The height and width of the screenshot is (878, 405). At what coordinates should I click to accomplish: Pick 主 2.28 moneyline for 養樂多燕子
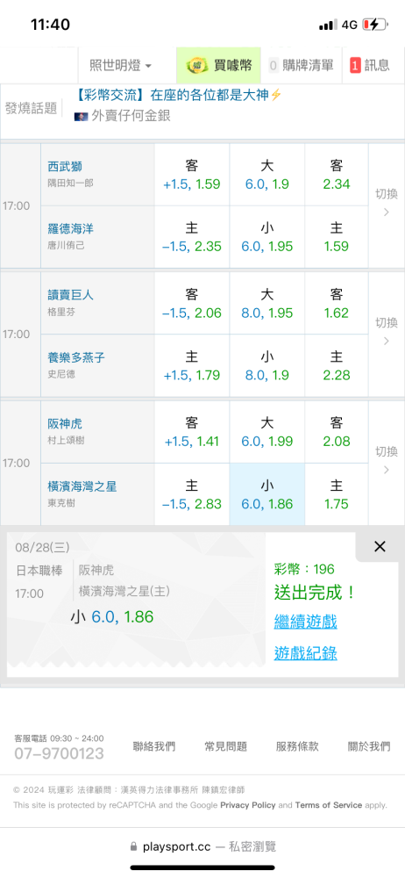point(337,365)
